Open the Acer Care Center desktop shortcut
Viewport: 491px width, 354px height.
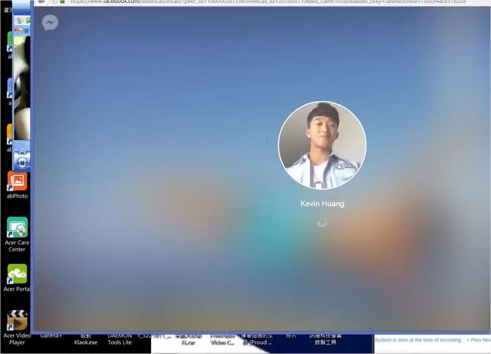17,235
